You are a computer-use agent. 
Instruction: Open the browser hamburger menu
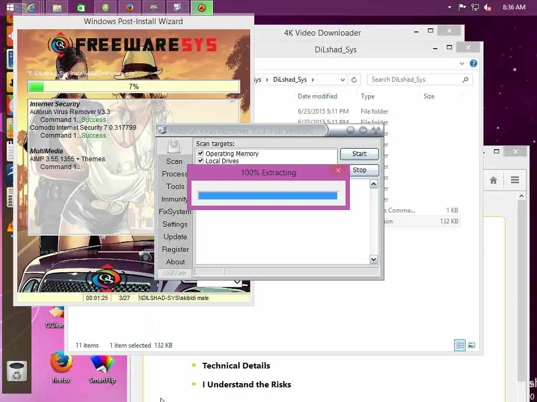[515, 180]
